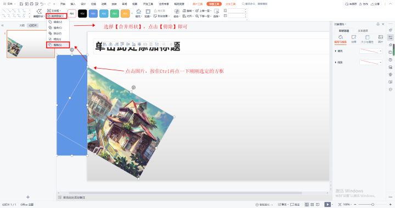Select the green shape style swatch
Screen dimensions: 395x208
[x=114, y=14]
